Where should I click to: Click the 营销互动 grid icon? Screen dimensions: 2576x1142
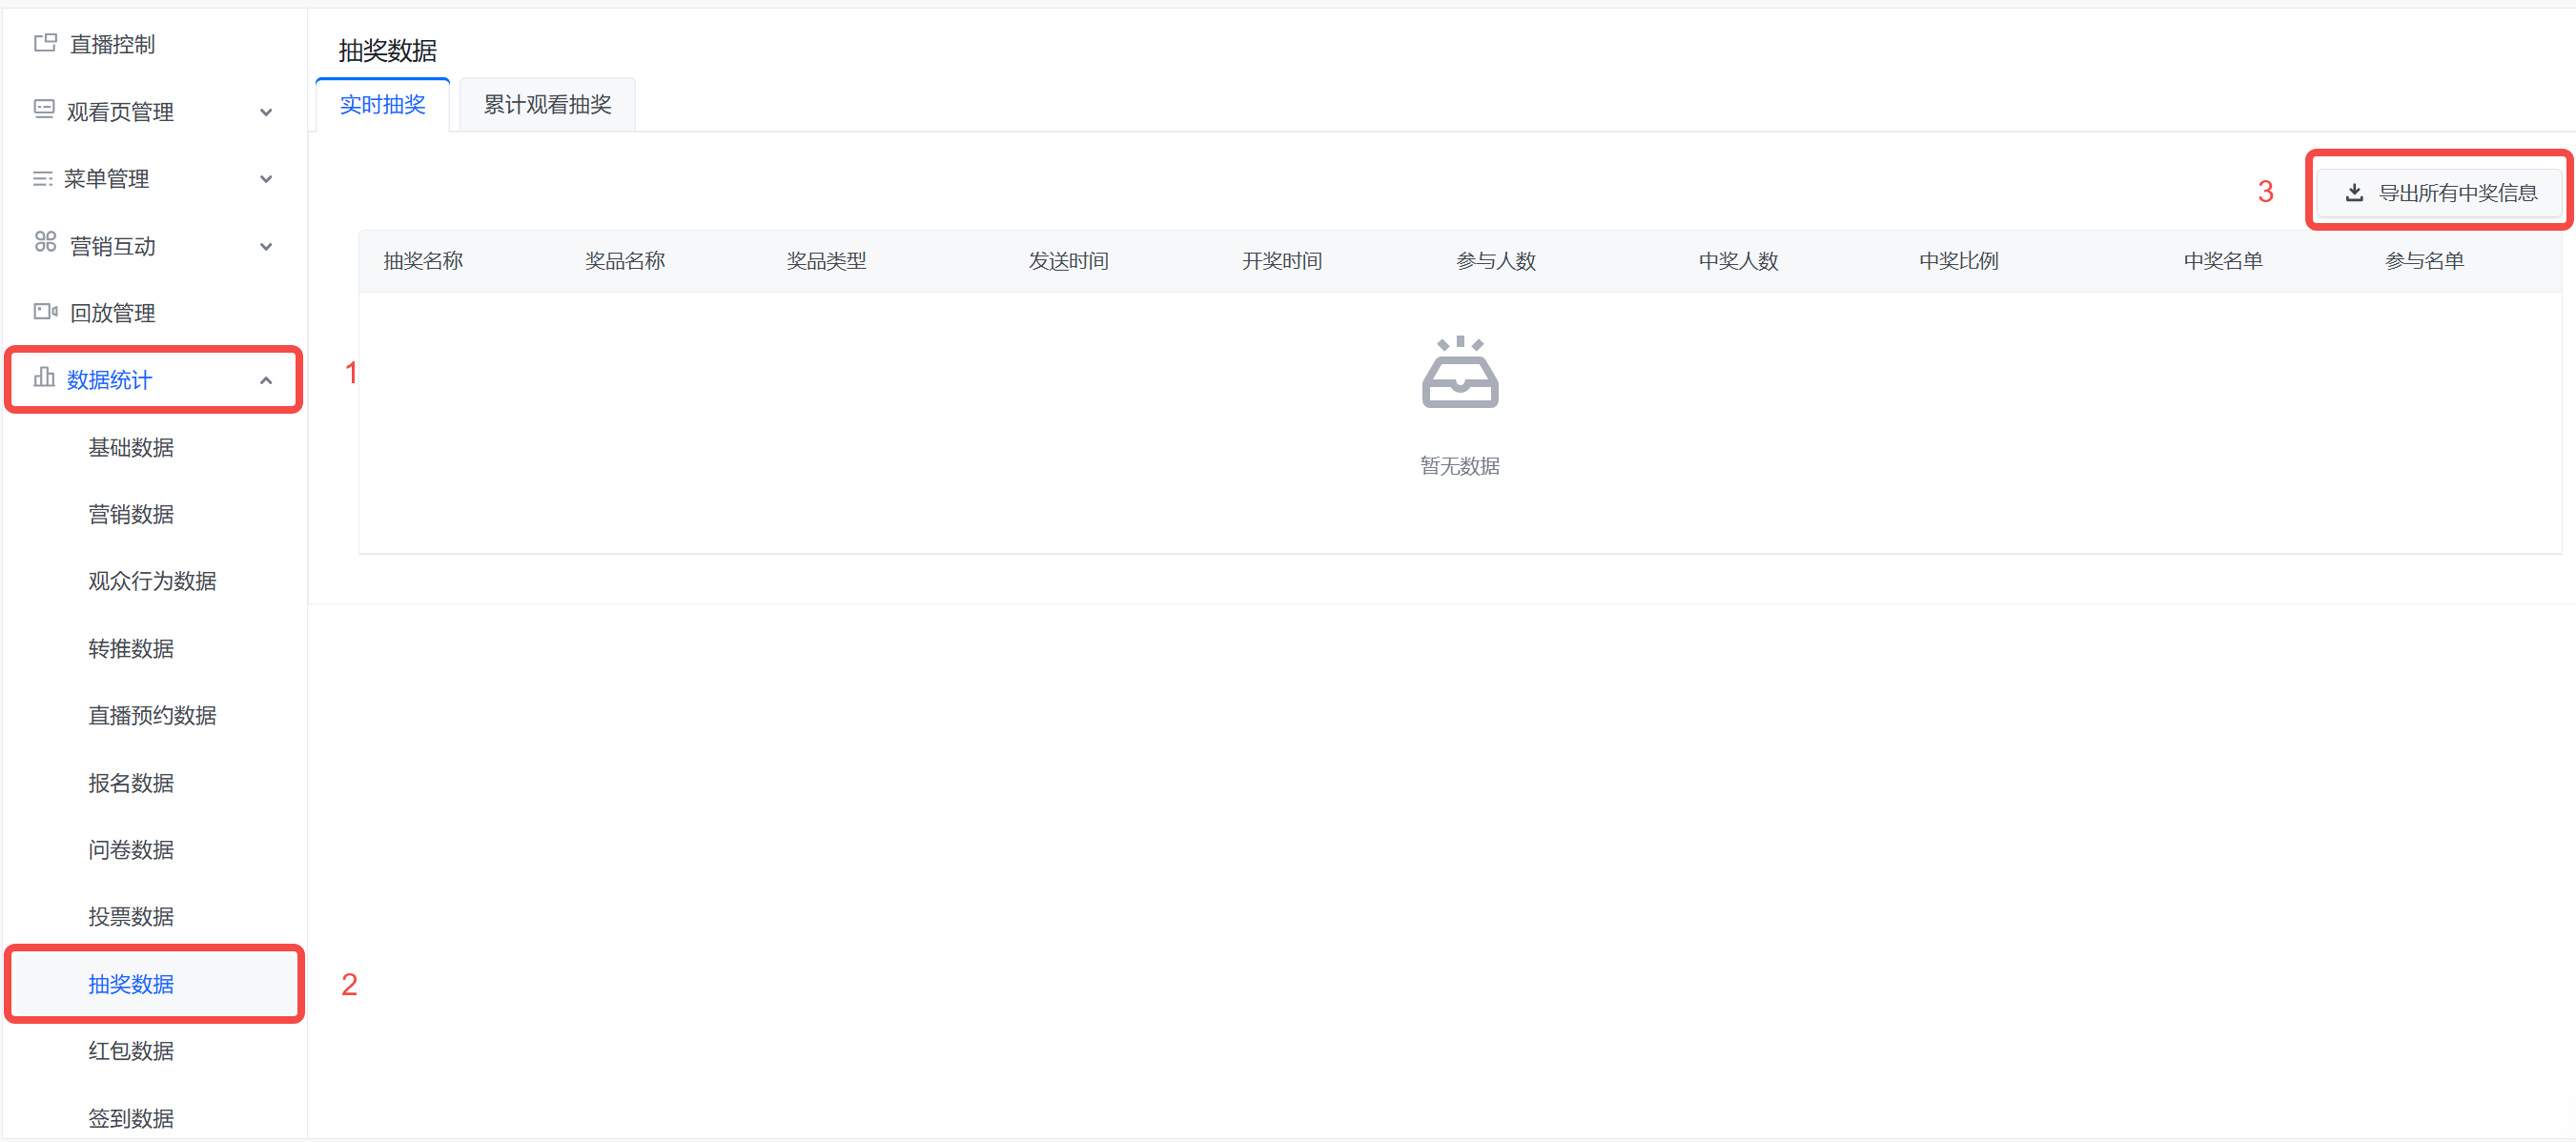point(45,243)
